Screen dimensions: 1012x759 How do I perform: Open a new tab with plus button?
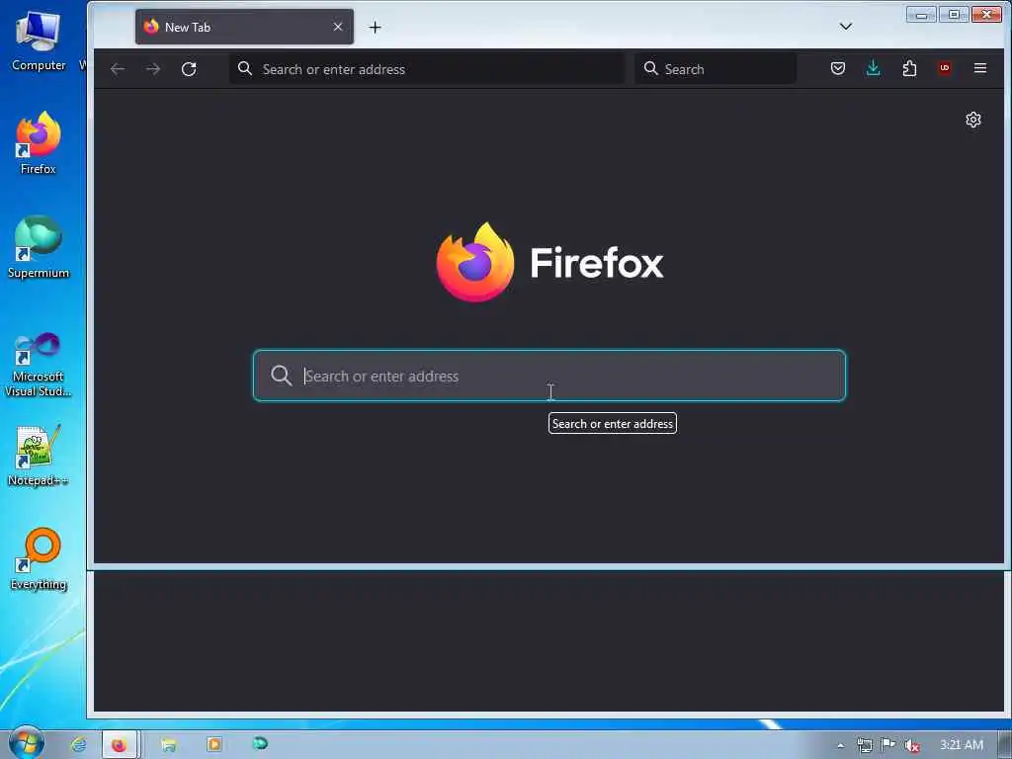coord(375,27)
